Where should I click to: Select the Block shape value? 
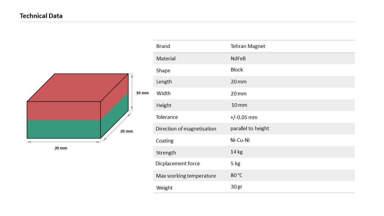(237, 70)
